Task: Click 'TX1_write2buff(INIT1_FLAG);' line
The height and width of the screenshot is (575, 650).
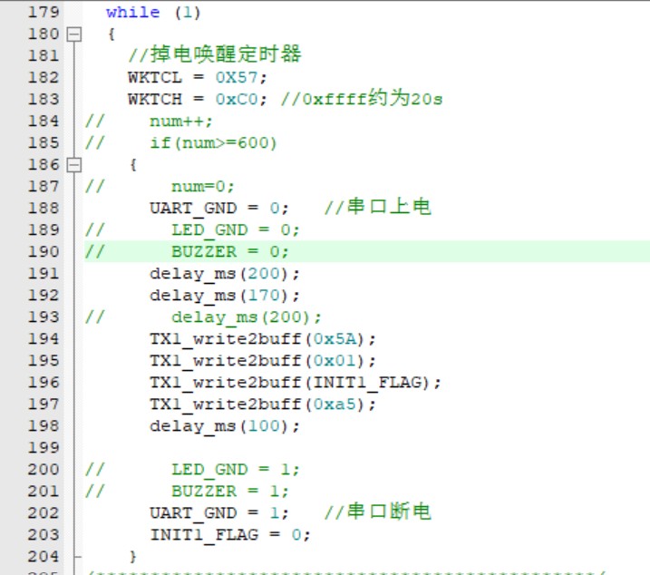Action: click(x=296, y=383)
